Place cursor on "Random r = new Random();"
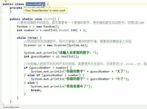 pyautogui.click(x=38, y=26)
